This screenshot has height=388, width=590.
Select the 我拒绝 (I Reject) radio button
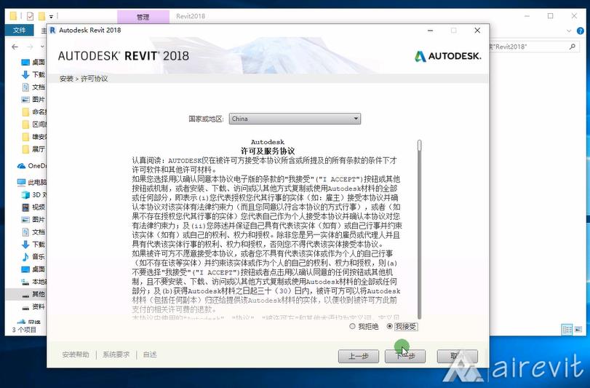(353, 327)
